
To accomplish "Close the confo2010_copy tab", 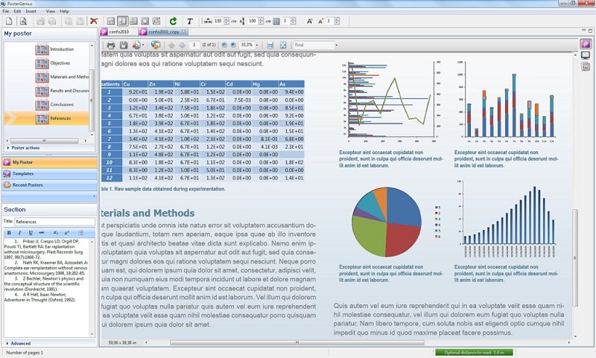I will pyautogui.click(x=184, y=31).
